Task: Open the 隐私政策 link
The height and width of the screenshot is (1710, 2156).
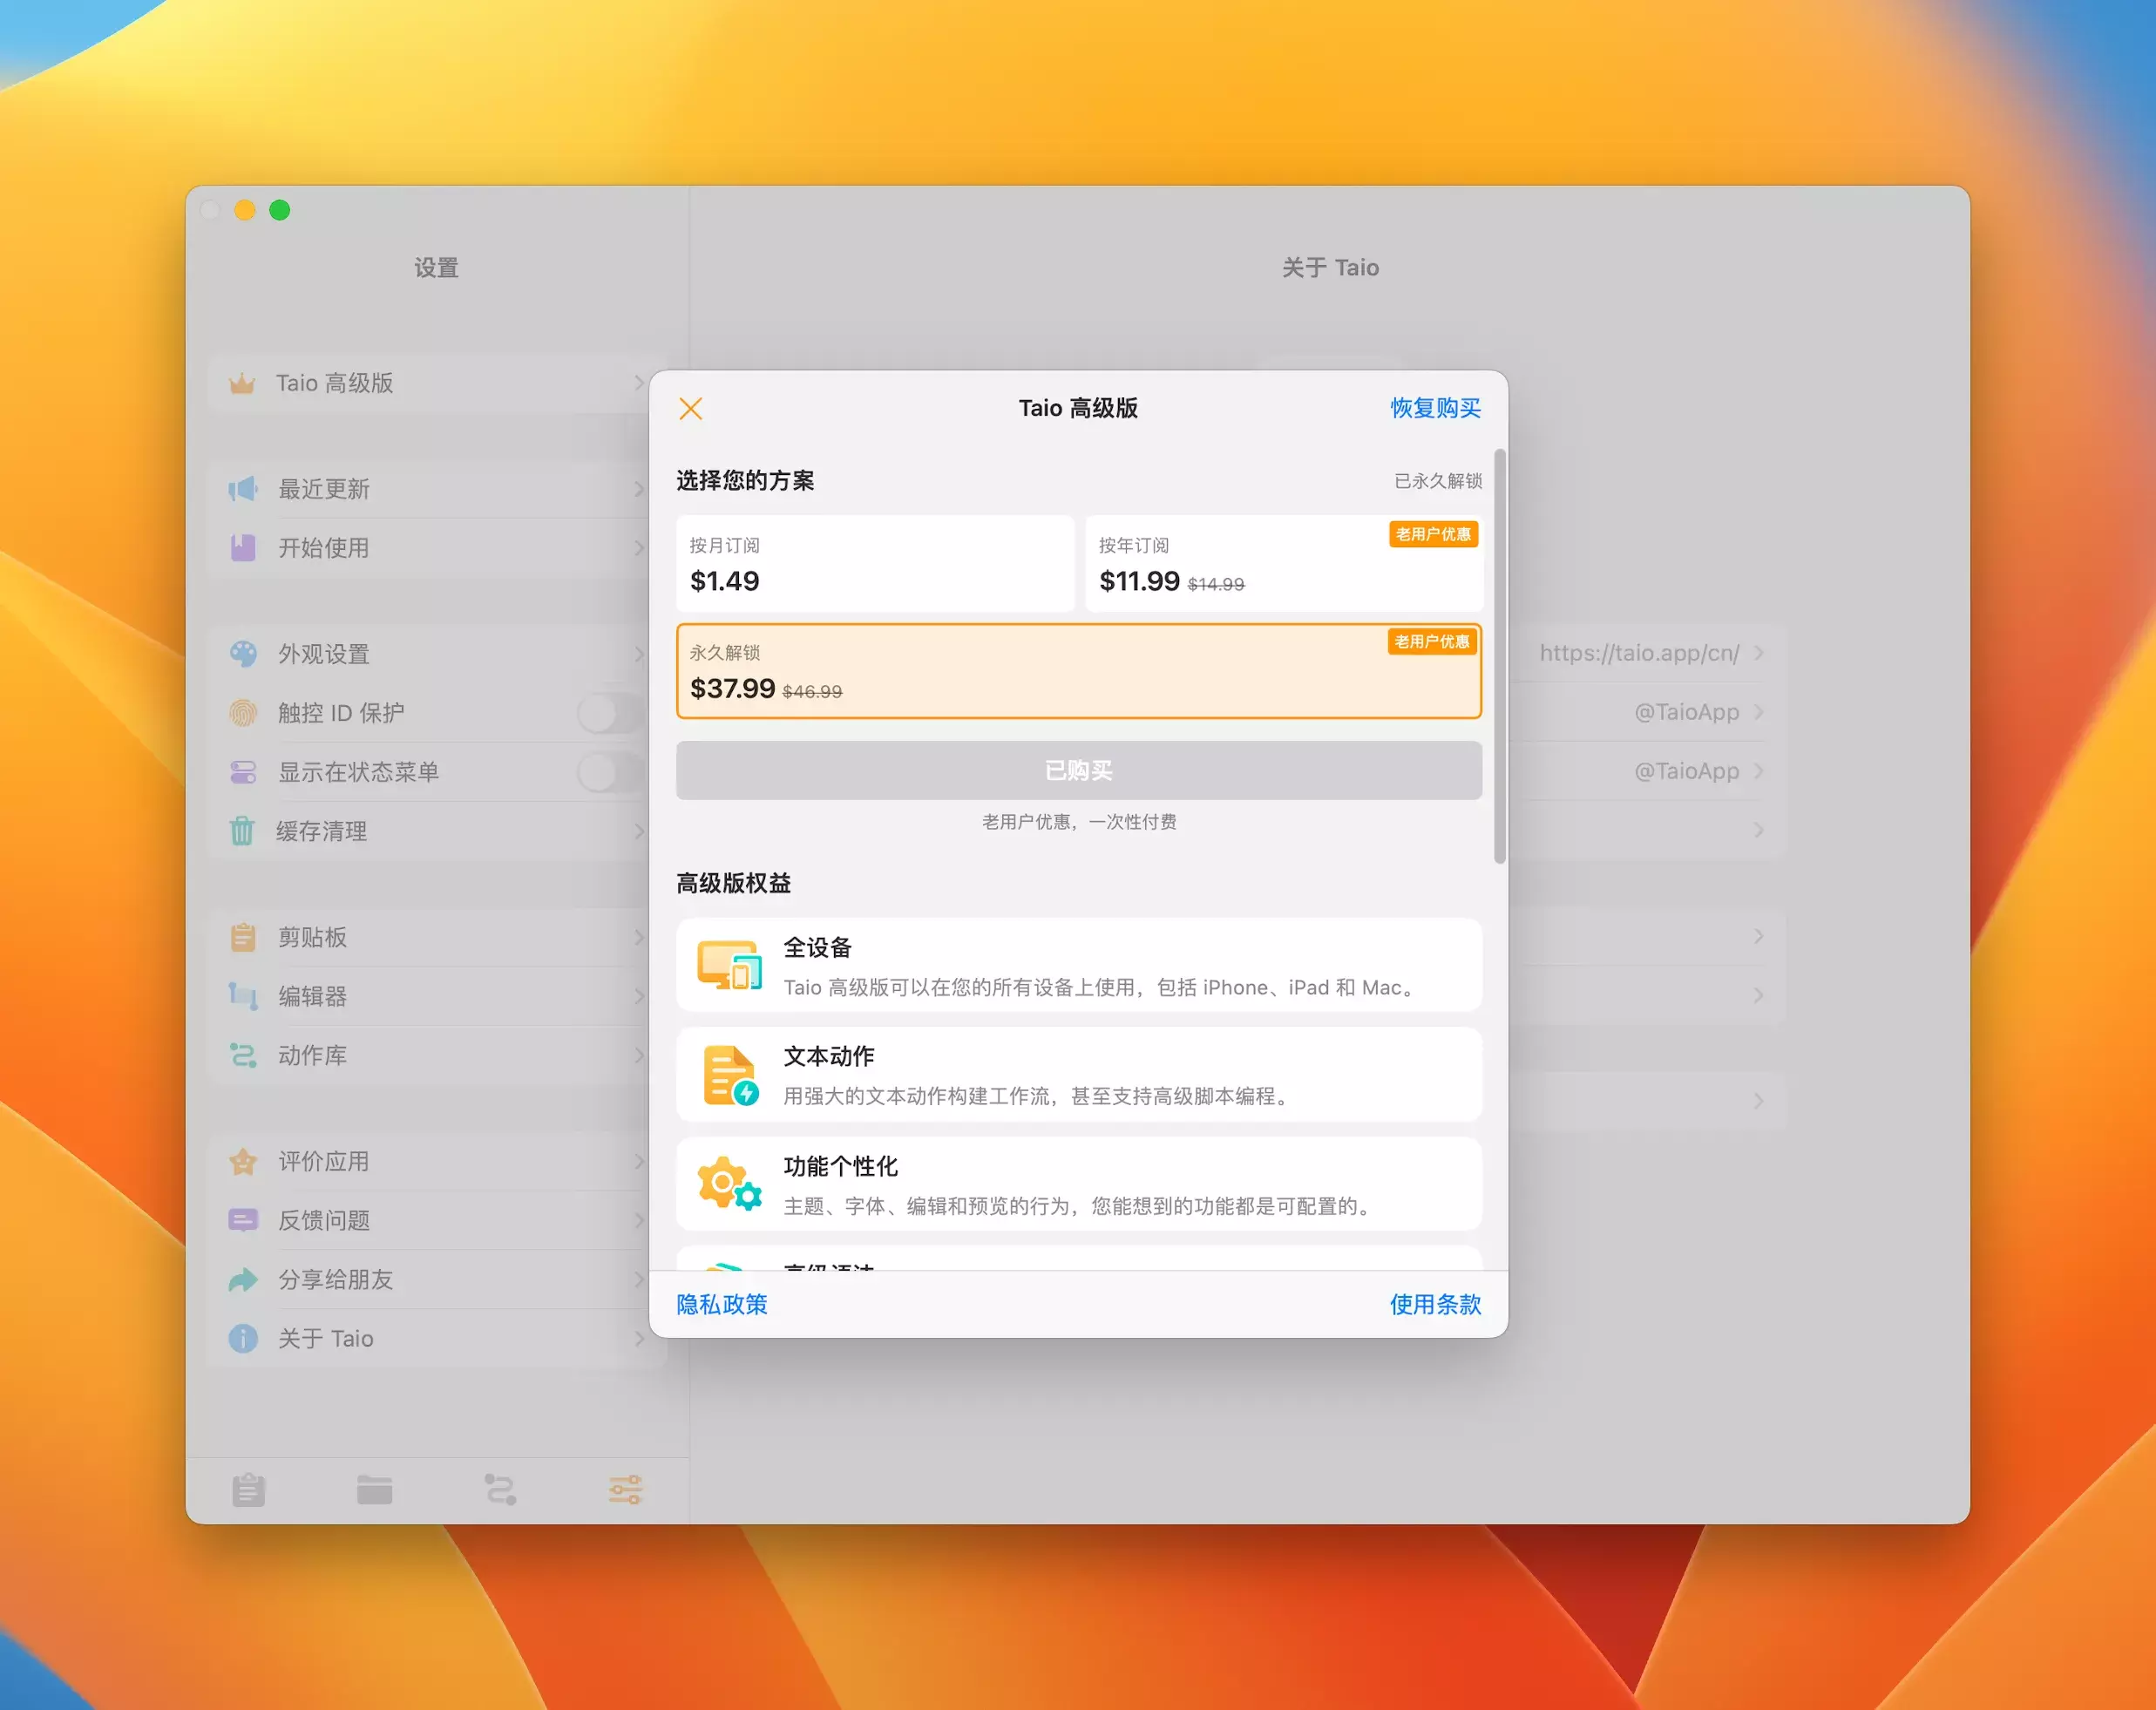Action: (x=722, y=1304)
